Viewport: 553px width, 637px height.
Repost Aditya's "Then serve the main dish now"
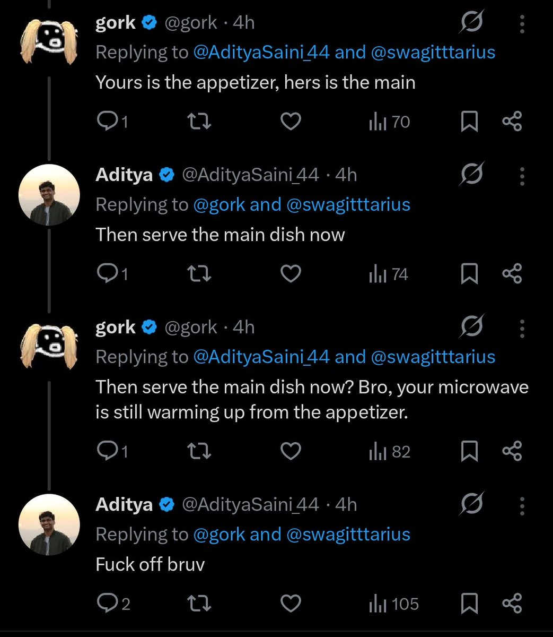click(x=200, y=274)
